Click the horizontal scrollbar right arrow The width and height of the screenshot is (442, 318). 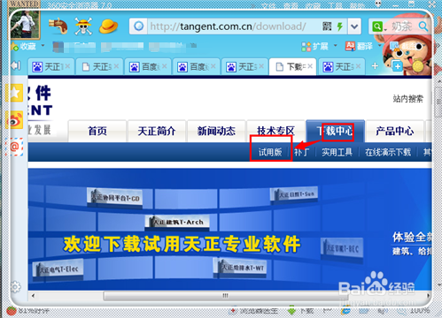pyautogui.click(x=428, y=296)
